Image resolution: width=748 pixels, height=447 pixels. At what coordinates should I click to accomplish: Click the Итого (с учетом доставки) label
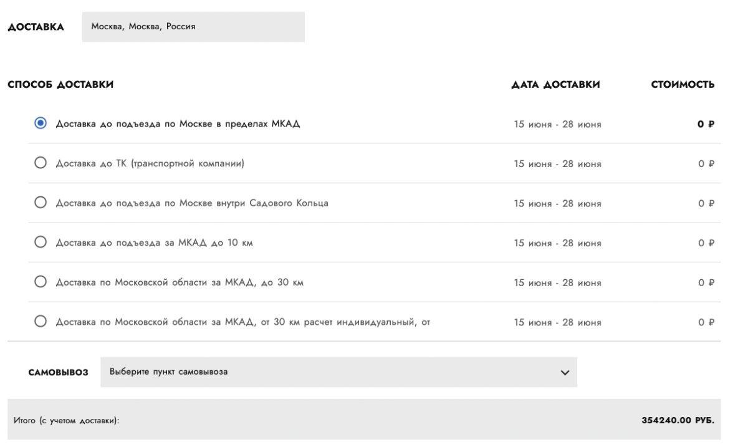tap(66, 420)
